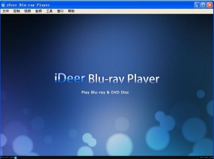Open the 文件 (File) menu

(x=6, y=11)
